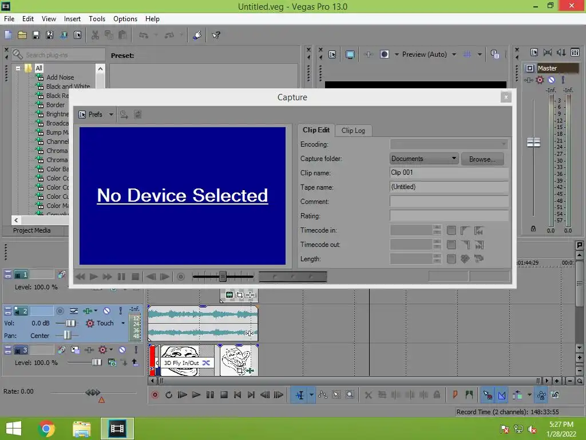Open track 3 automation settings dropdown
The image size is (586, 440).
tap(111, 349)
